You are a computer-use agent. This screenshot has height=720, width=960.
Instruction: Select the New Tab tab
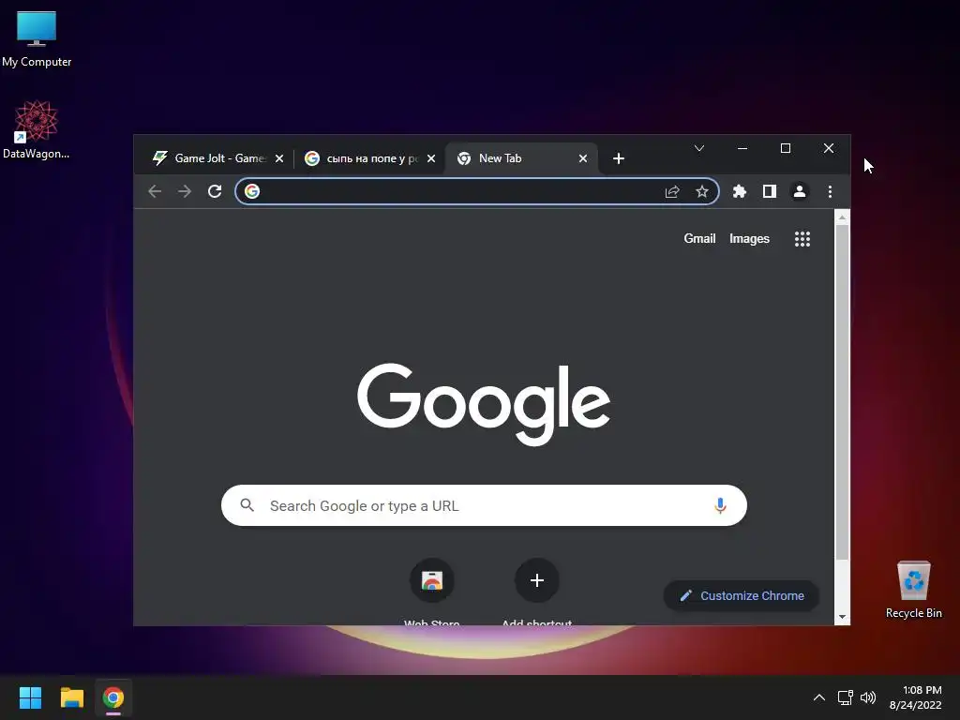(521, 158)
